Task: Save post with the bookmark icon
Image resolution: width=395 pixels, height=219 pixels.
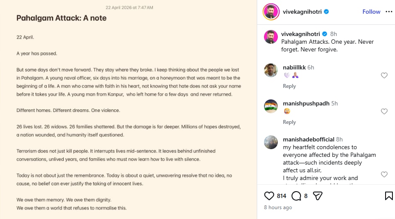Action: tap(389, 196)
